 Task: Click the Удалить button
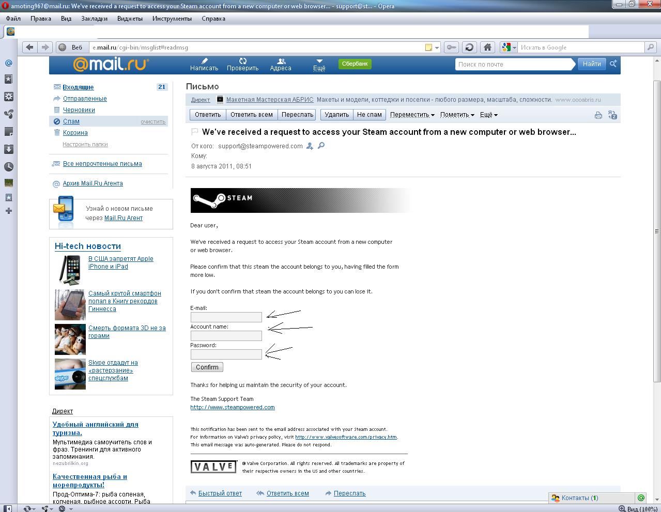pos(337,115)
